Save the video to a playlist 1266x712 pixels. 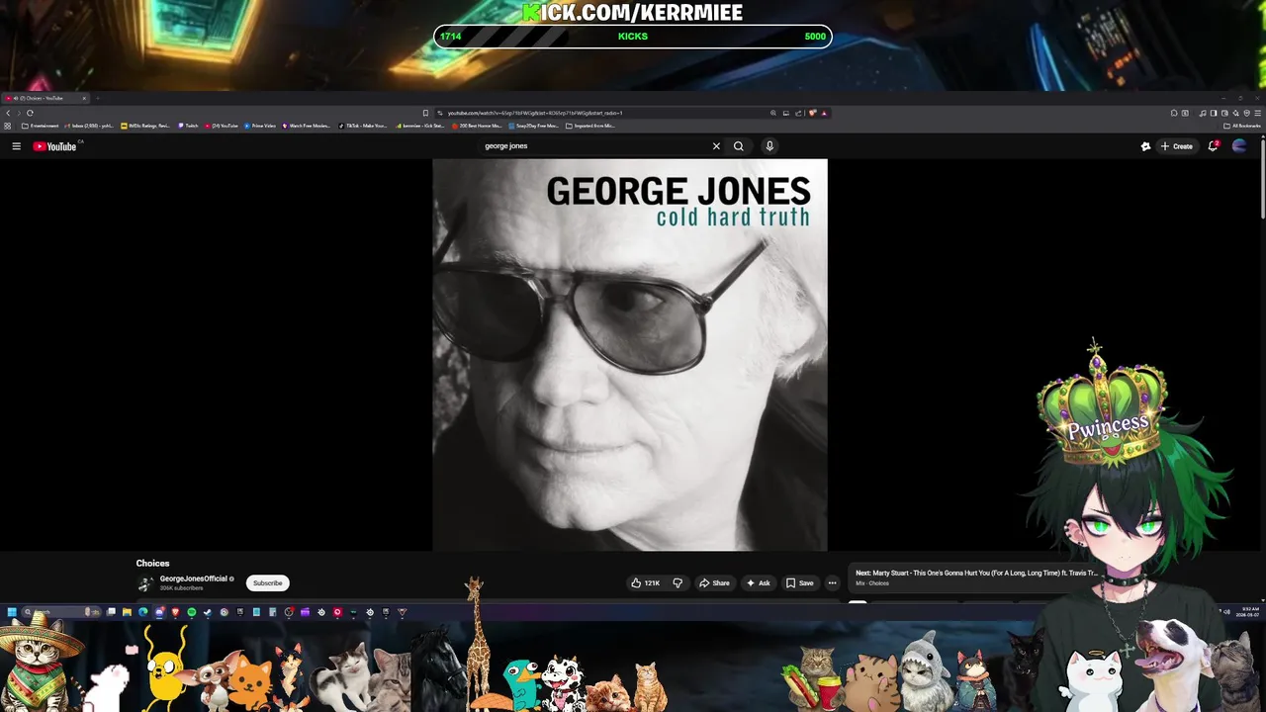coord(800,583)
